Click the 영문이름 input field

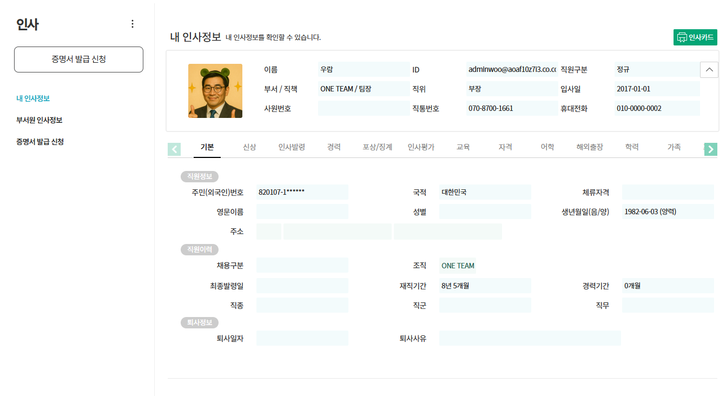302,212
